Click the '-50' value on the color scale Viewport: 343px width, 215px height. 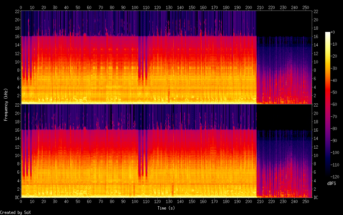pyautogui.click(x=334, y=92)
